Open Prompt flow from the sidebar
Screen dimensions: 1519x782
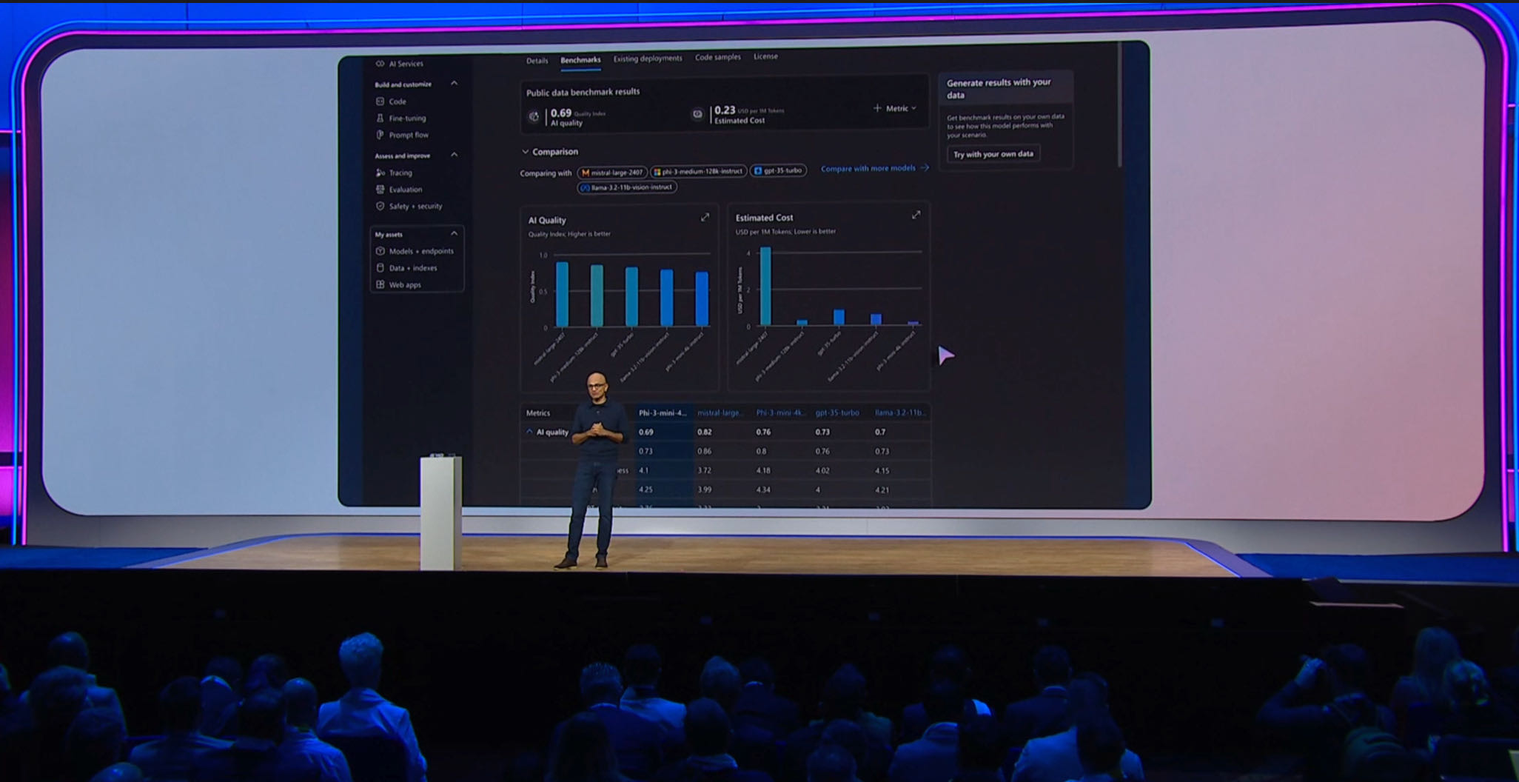pyautogui.click(x=380, y=135)
